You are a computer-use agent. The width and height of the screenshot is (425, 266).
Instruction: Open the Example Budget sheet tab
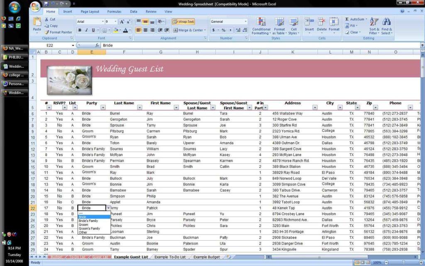[x=206, y=257]
